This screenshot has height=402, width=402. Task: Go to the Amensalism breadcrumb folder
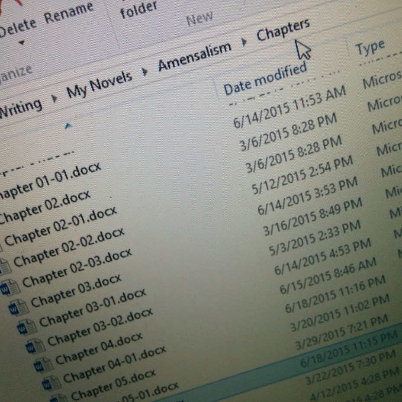195,57
